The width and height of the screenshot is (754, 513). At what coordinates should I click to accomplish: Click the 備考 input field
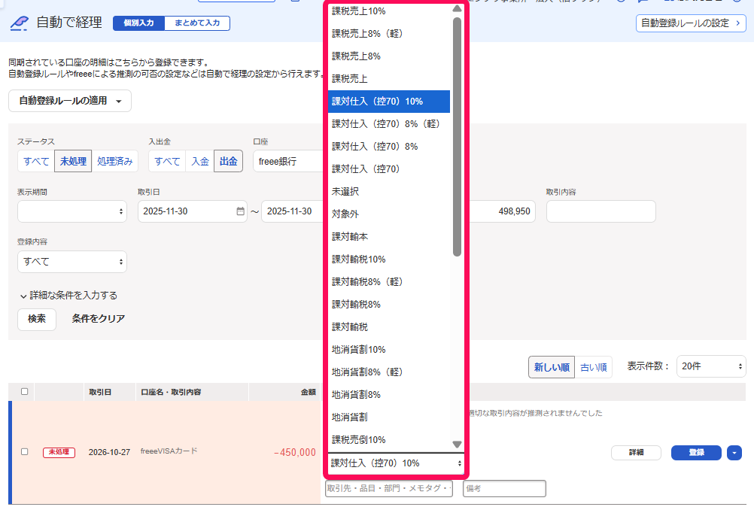click(504, 488)
